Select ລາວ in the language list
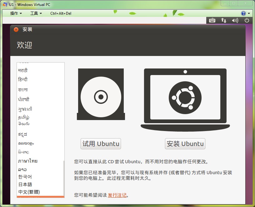This screenshot has width=255, height=207. (40, 169)
